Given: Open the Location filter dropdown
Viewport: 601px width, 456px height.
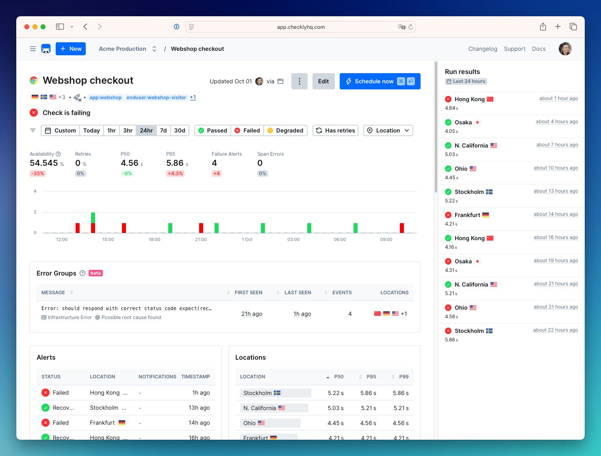Looking at the screenshot, I should click(388, 130).
